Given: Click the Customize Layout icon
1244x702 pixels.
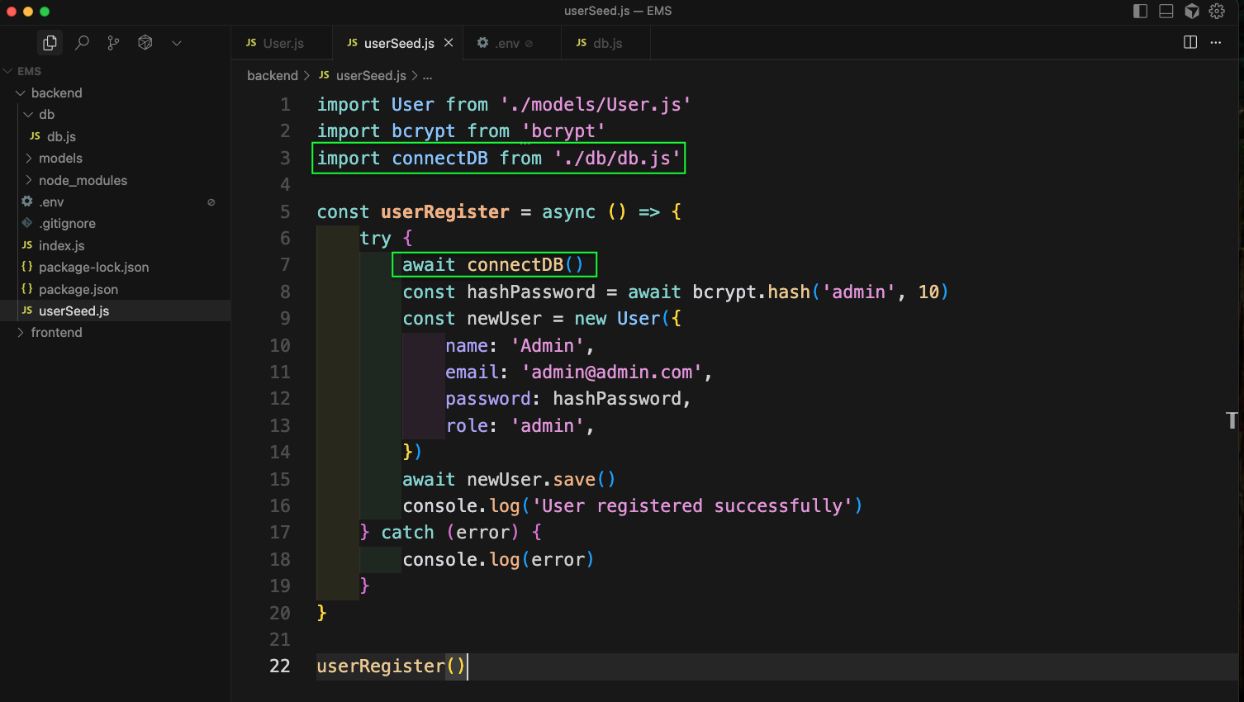Looking at the screenshot, I should [1192, 11].
